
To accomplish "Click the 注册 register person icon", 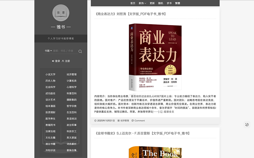I will [x=63, y=61].
